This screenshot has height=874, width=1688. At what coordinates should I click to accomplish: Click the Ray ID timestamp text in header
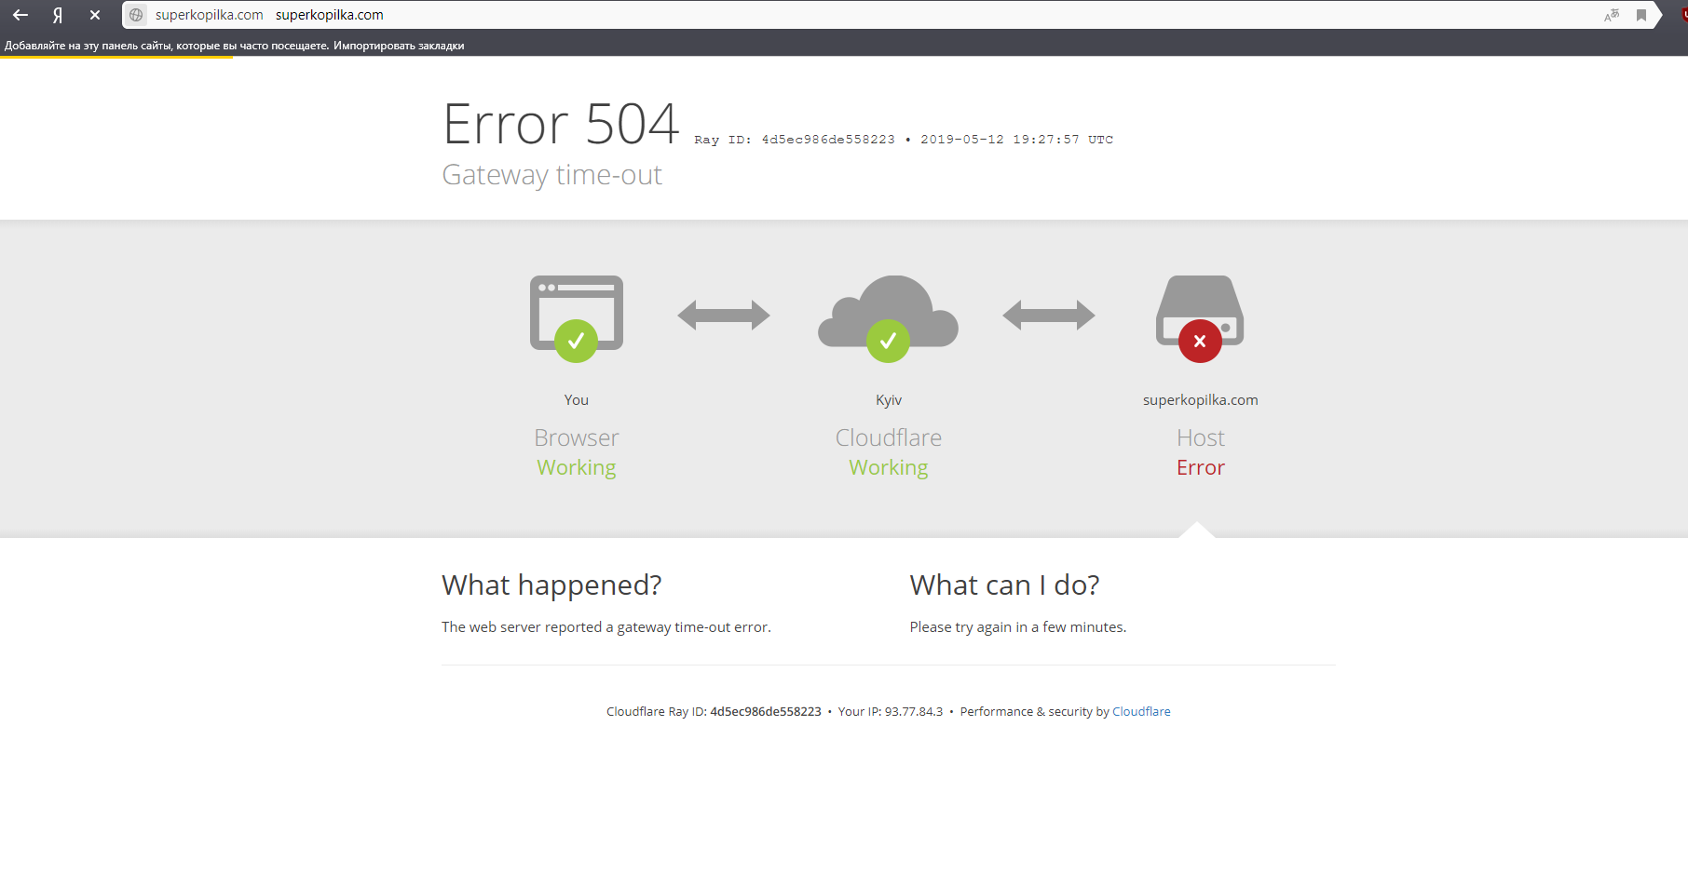coord(904,140)
